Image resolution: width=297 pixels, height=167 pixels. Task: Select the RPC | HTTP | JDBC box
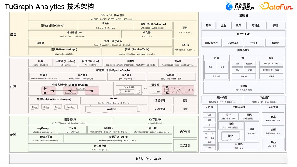click(271, 70)
